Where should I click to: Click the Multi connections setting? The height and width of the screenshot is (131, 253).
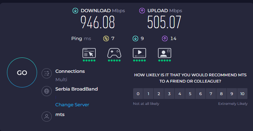pos(61,80)
